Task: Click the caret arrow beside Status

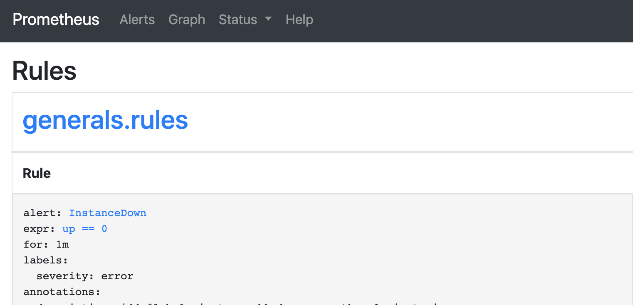Action: coord(268,19)
